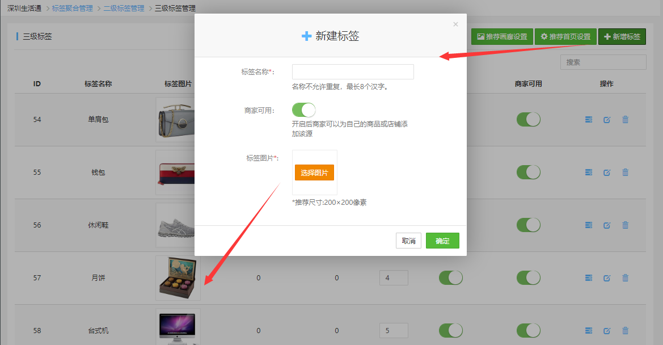This screenshot has width=663, height=345.
Task: Delete the 台式机 tag with trash icon
Action: [x=626, y=331]
